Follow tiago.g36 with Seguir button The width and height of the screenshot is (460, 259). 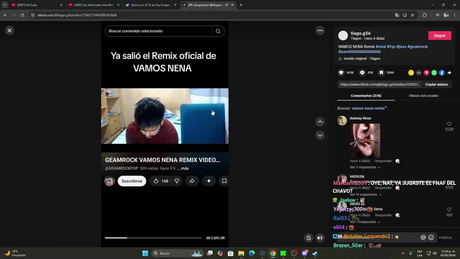(440, 36)
